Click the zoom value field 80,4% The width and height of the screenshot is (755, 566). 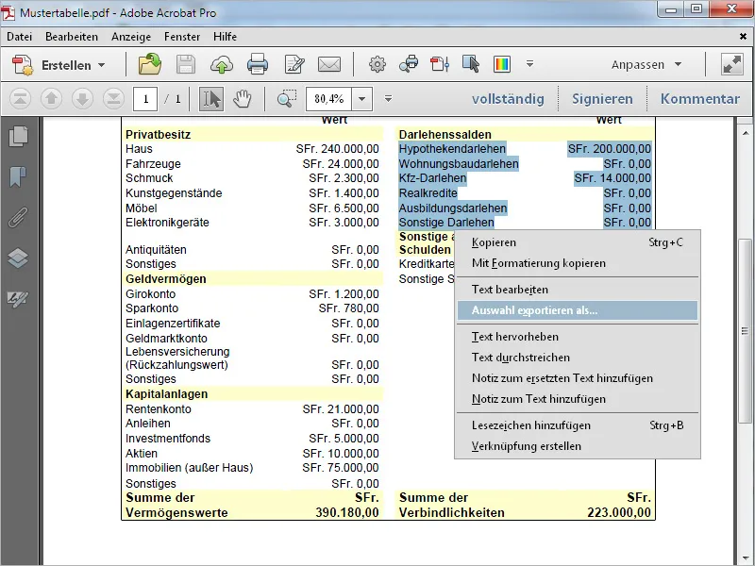(x=328, y=99)
